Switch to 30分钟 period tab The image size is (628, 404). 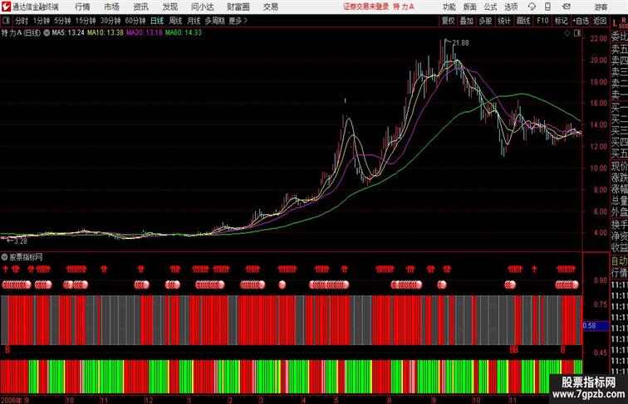[x=110, y=21]
